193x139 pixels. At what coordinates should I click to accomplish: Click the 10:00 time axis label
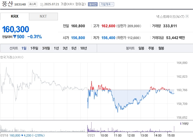tap(104, 135)
